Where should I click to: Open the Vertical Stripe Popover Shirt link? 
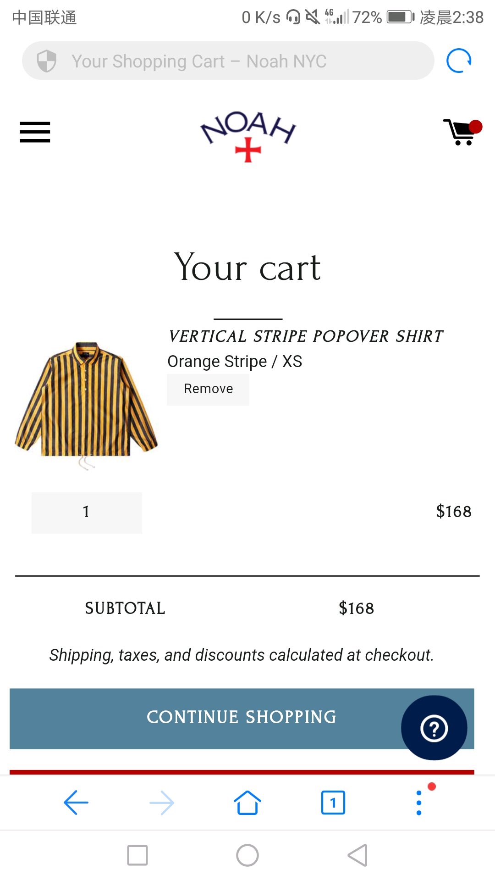306,336
